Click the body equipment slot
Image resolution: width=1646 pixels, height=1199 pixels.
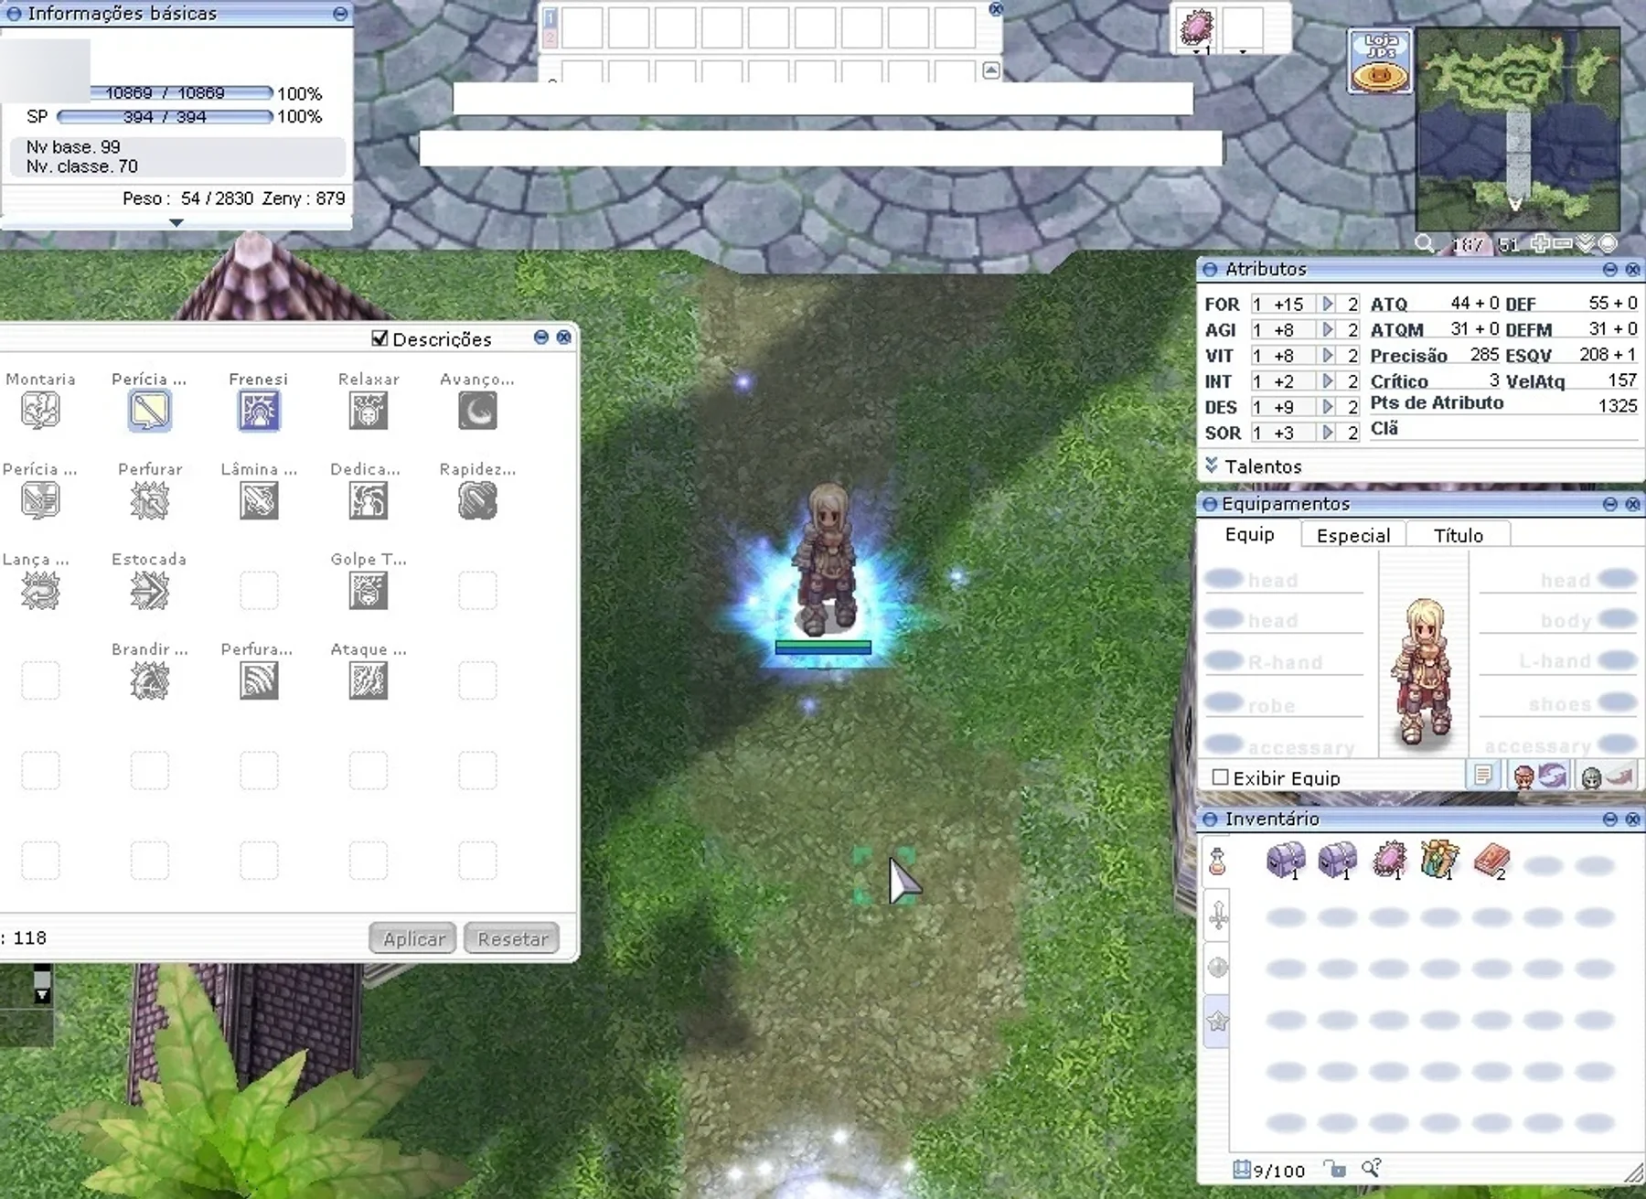[x=1558, y=620]
